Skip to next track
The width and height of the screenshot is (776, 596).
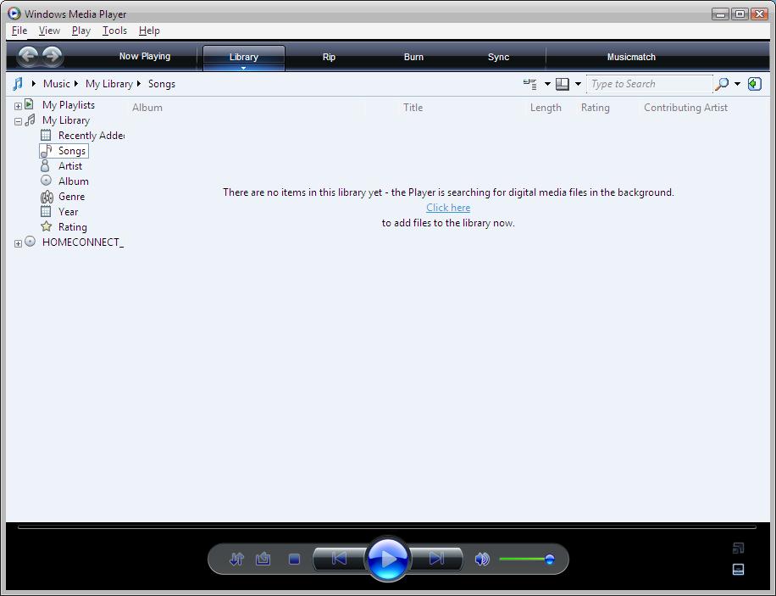click(436, 559)
